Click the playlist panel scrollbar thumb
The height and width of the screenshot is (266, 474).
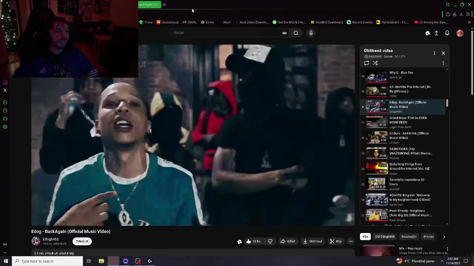447,103
